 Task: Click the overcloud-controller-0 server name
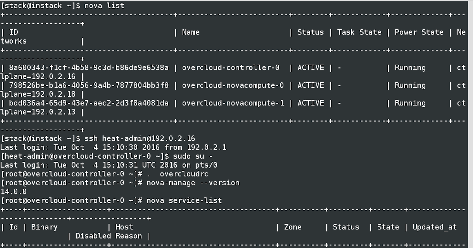coord(231,68)
